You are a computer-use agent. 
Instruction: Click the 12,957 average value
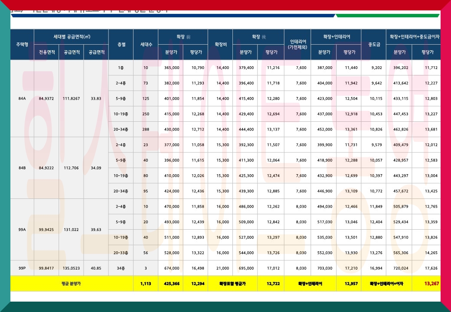(x=351, y=283)
